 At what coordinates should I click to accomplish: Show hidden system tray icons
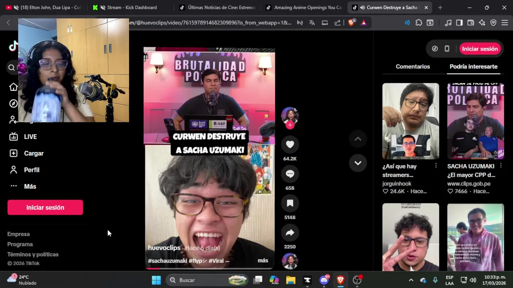[x=411, y=280]
